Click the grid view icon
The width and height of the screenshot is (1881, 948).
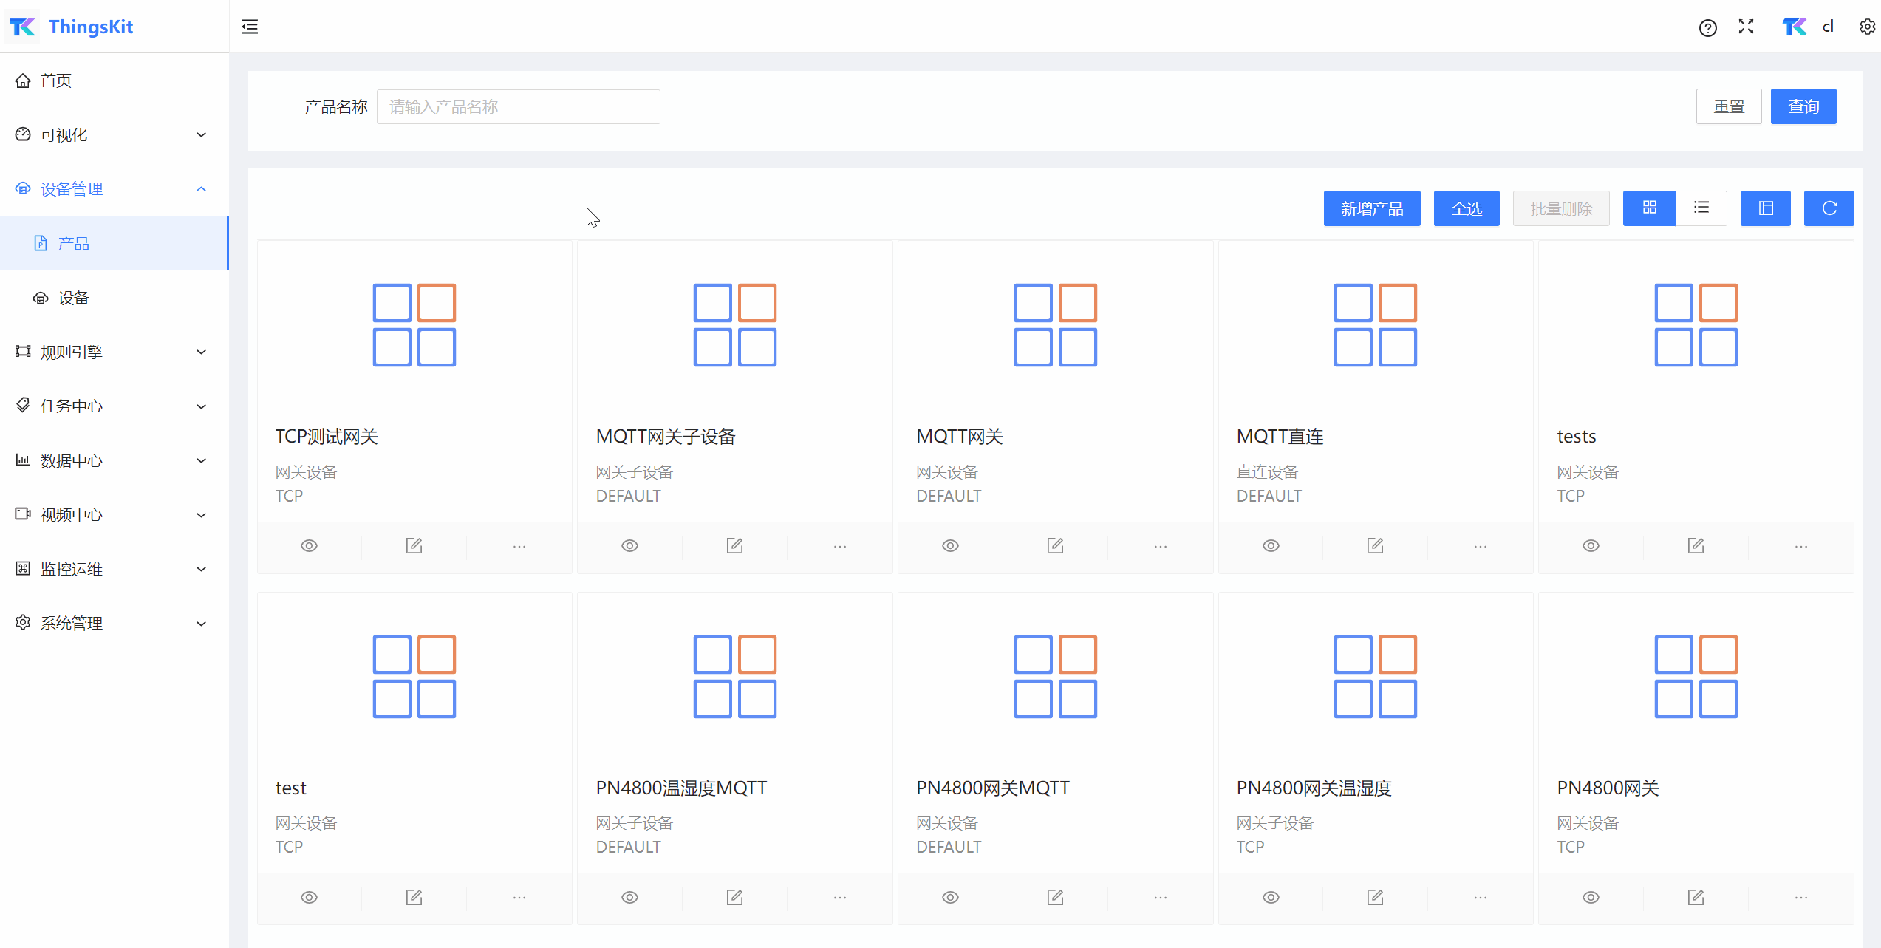coord(1650,208)
